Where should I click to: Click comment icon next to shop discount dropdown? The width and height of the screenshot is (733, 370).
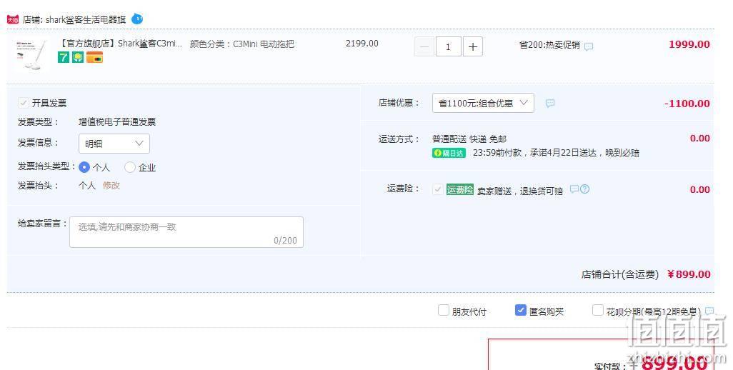(550, 104)
